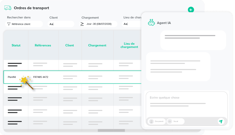Click the Lieu de chargement filter field
Screen dimensions: 235x135
click(132, 24)
